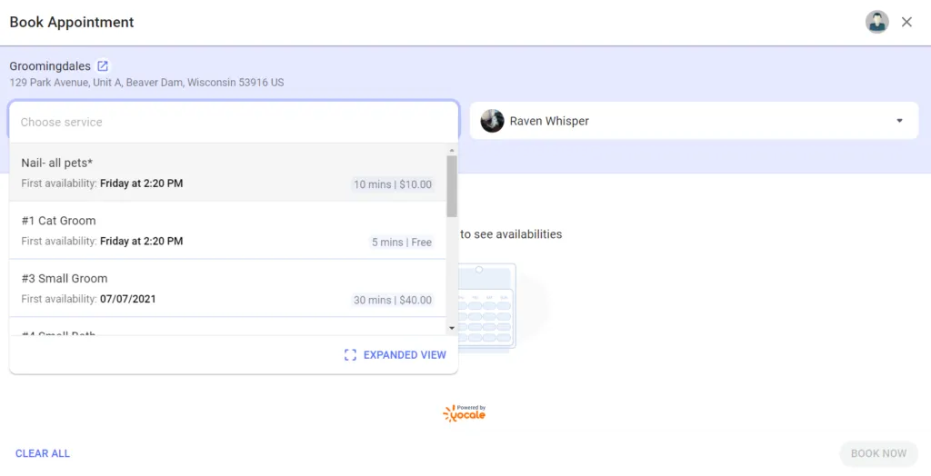Click scrollbar up arrow in service list
Viewport: 931px width, 476px height.
tap(452, 150)
